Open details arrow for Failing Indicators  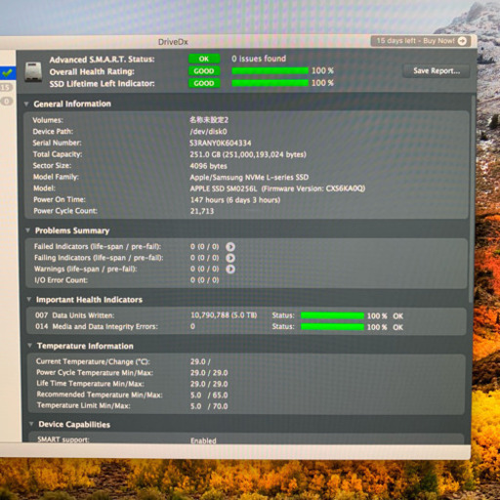[x=230, y=258]
